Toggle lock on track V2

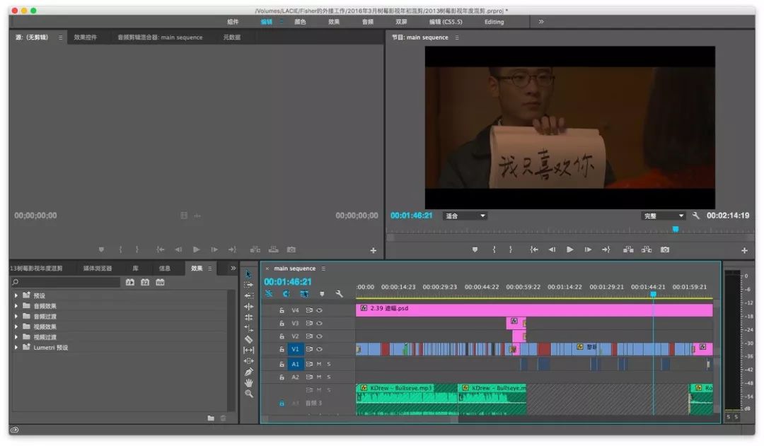282,336
